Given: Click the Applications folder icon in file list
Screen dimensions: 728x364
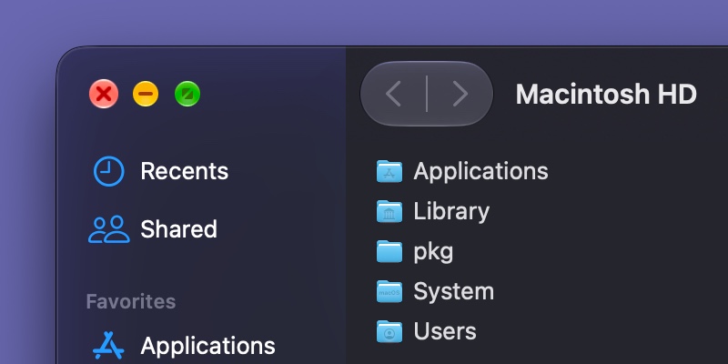Looking at the screenshot, I should pyautogui.click(x=389, y=171).
